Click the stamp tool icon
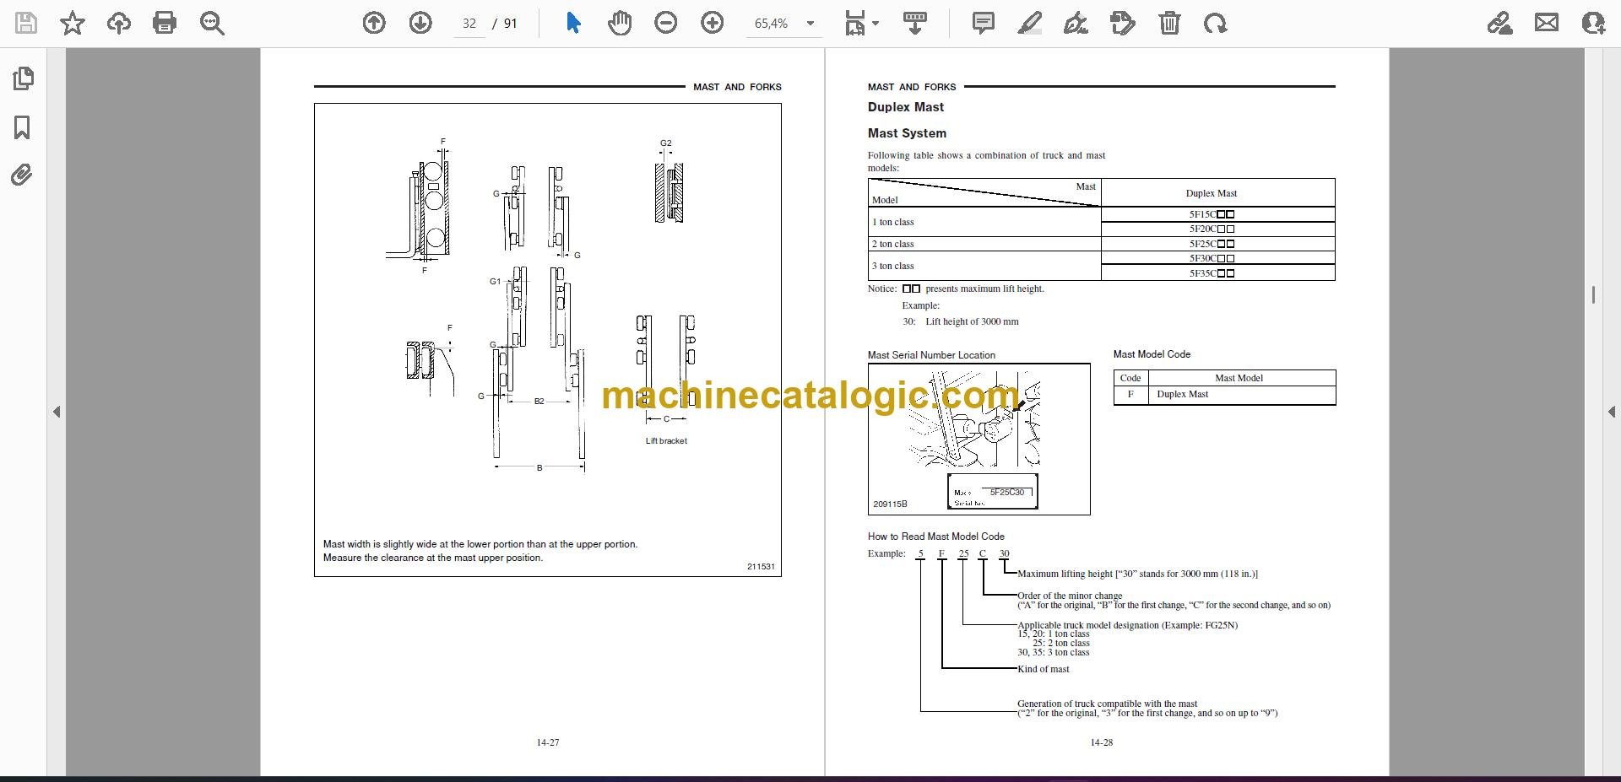 click(x=1123, y=23)
